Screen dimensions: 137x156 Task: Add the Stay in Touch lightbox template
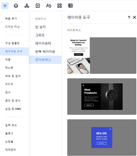click(102, 56)
